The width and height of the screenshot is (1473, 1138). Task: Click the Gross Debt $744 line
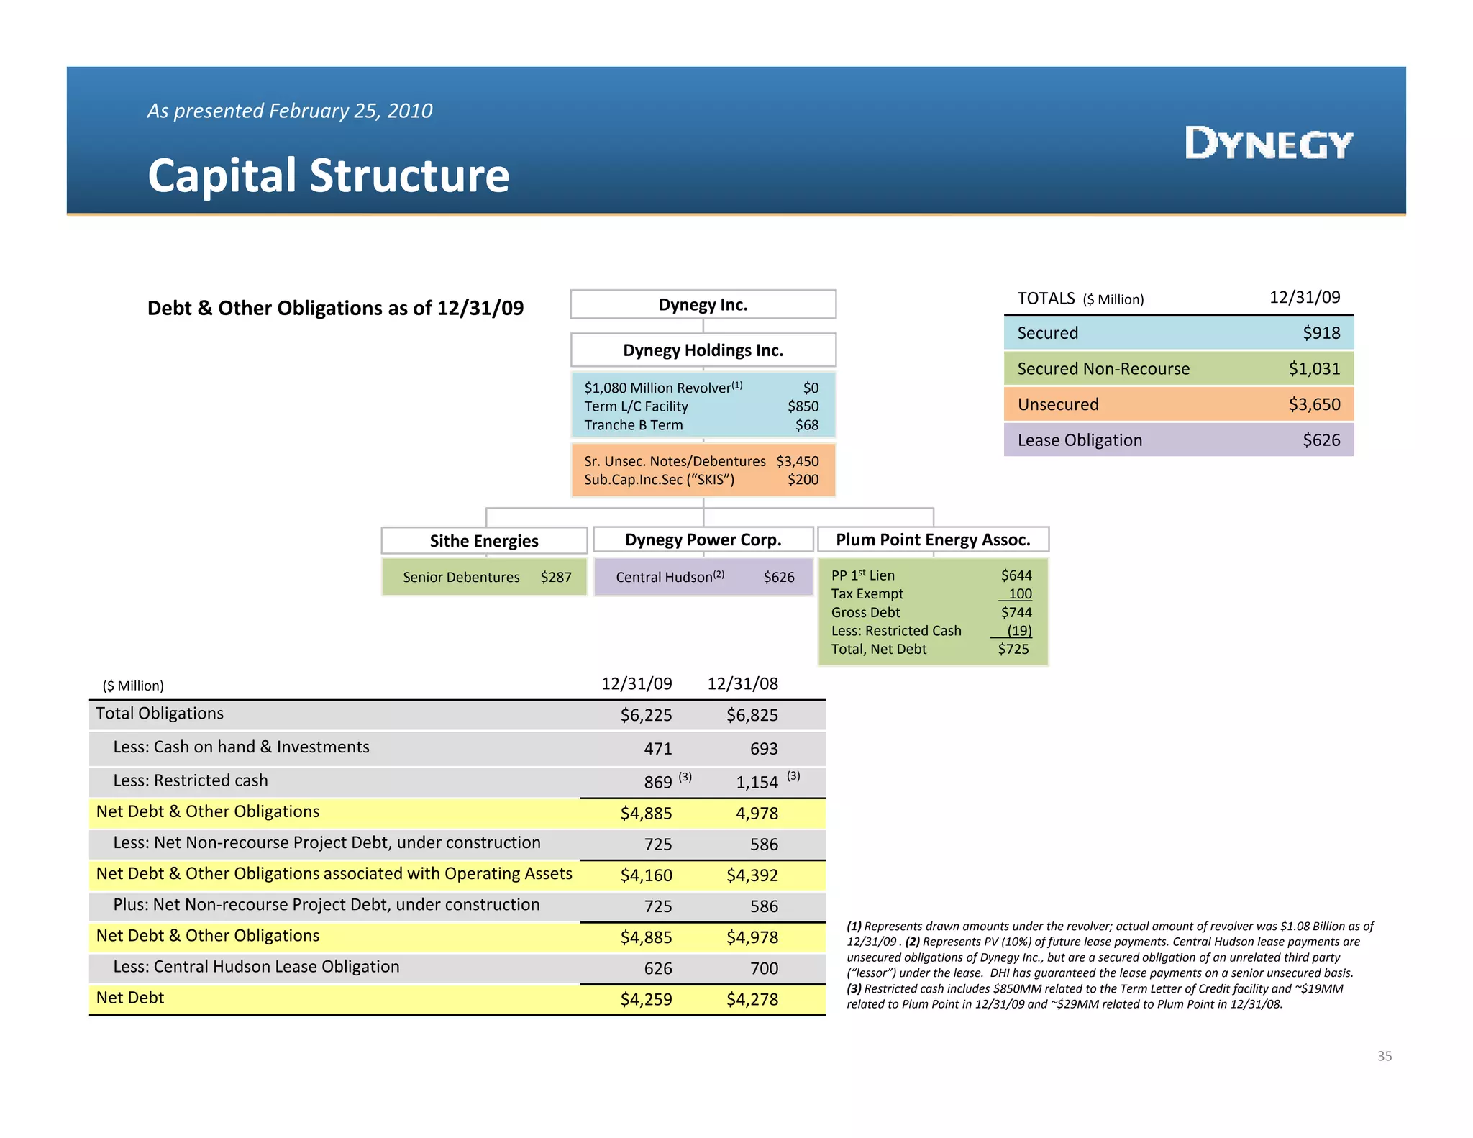(x=931, y=612)
